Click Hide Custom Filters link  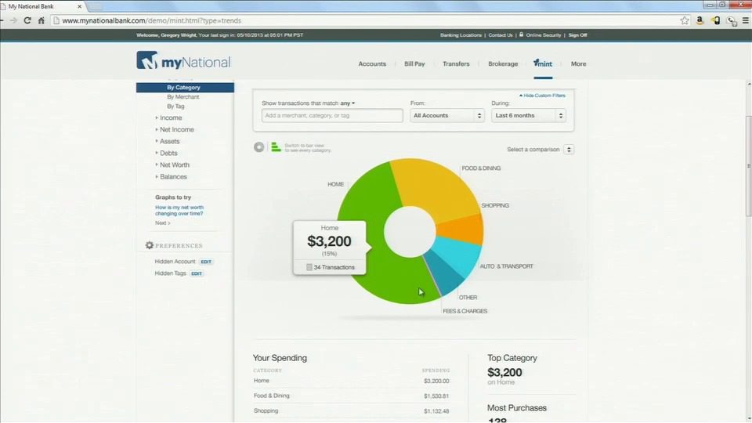(542, 96)
